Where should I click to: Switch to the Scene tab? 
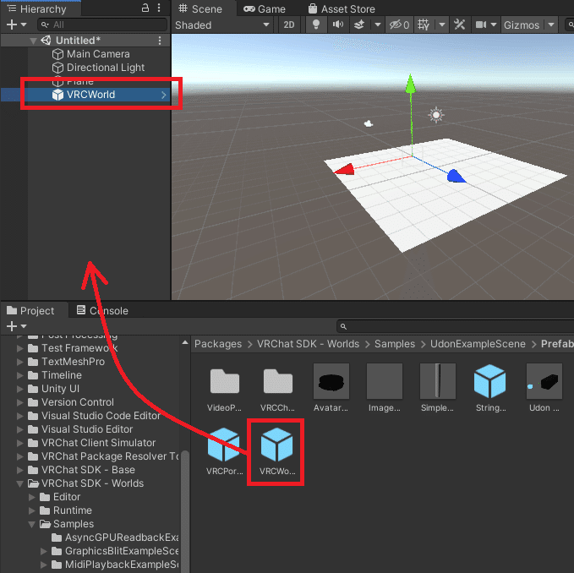tap(200, 8)
